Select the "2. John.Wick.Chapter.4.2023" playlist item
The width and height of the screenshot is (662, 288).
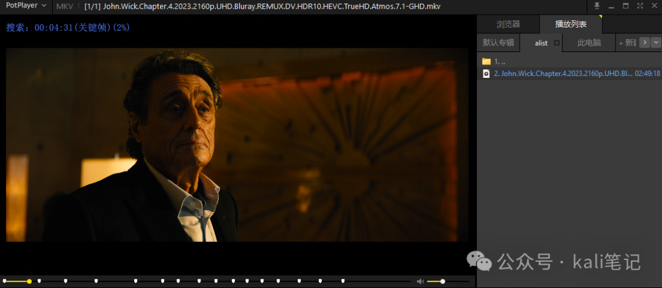pos(569,74)
